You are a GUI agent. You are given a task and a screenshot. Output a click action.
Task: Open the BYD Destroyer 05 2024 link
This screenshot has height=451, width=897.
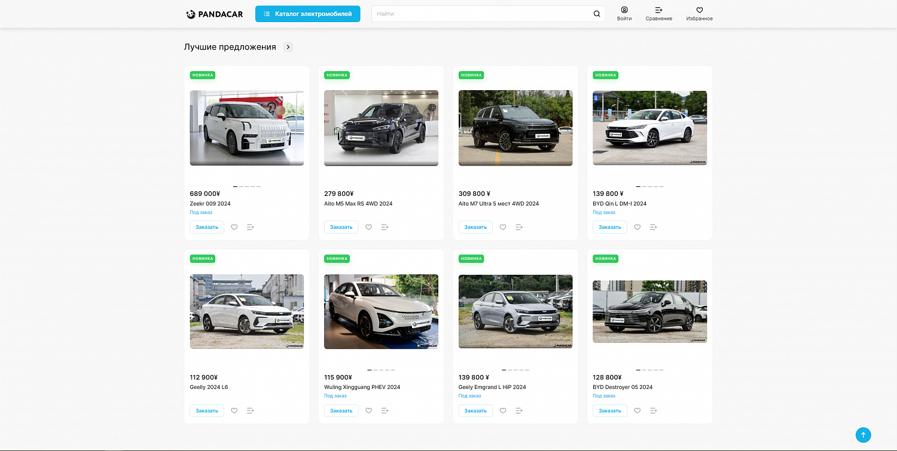click(x=623, y=387)
